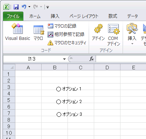
Task: Open the ページ レイアウト tab
Action: click(x=84, y=16)
